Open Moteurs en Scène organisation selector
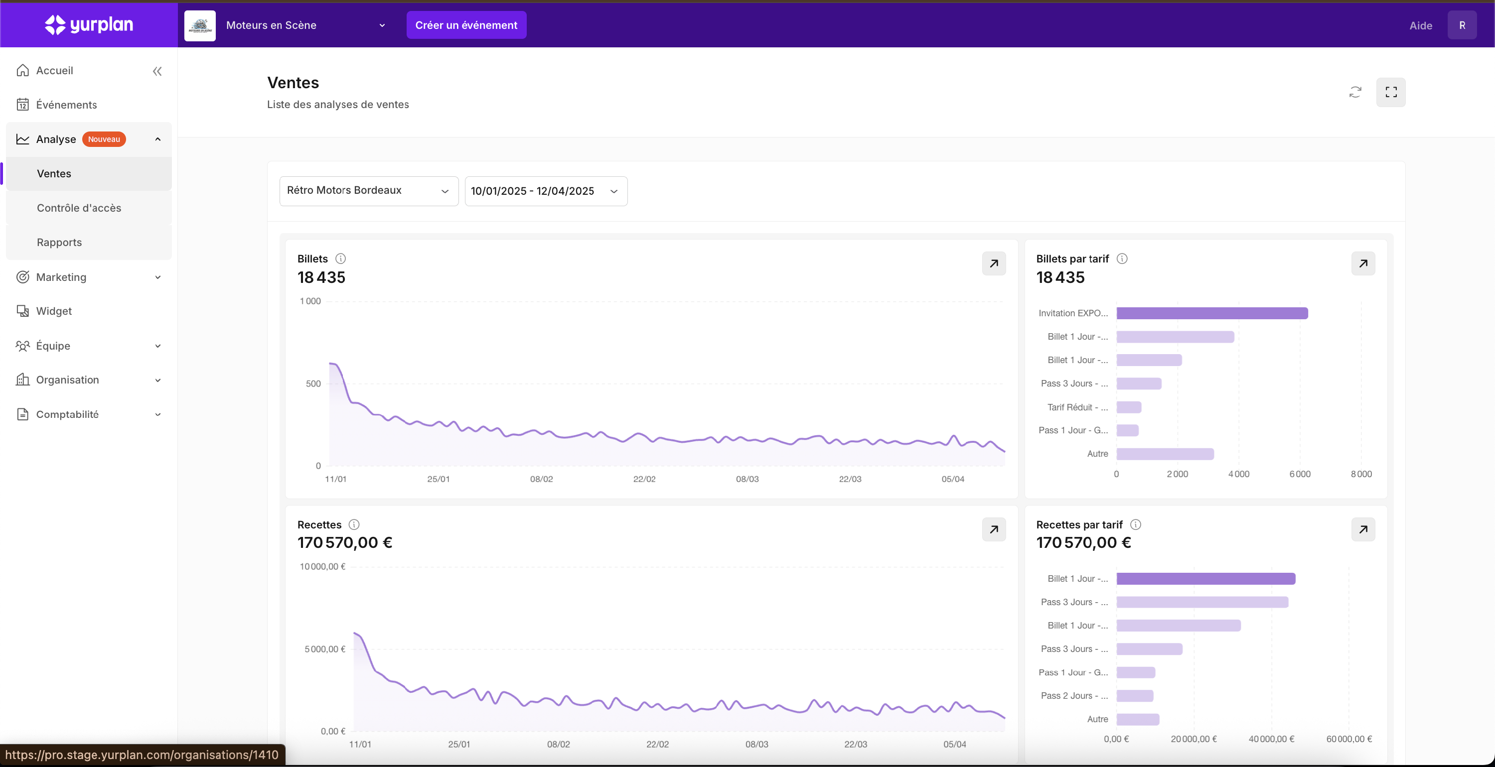 [x=304, y=25]
